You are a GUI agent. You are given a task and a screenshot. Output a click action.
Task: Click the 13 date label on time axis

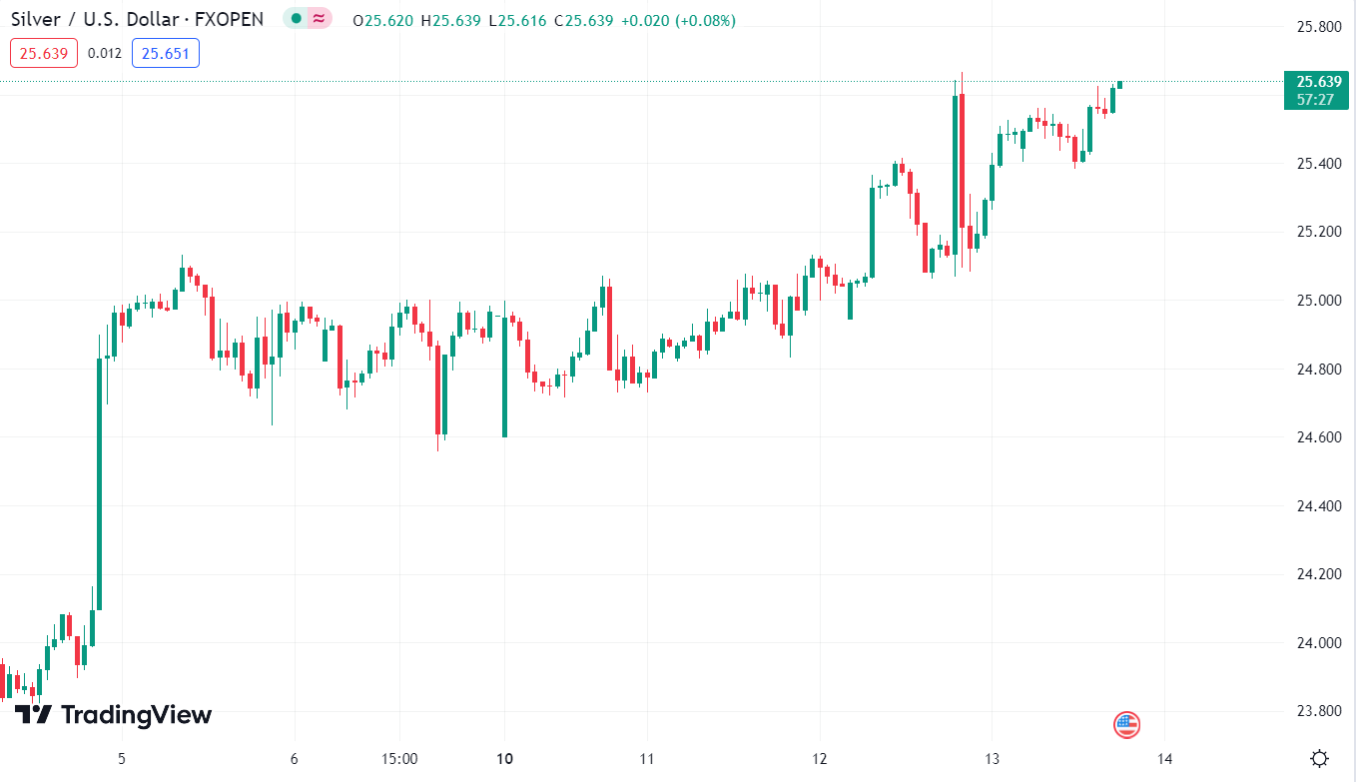pyautogui.click(x=992, y=758)
